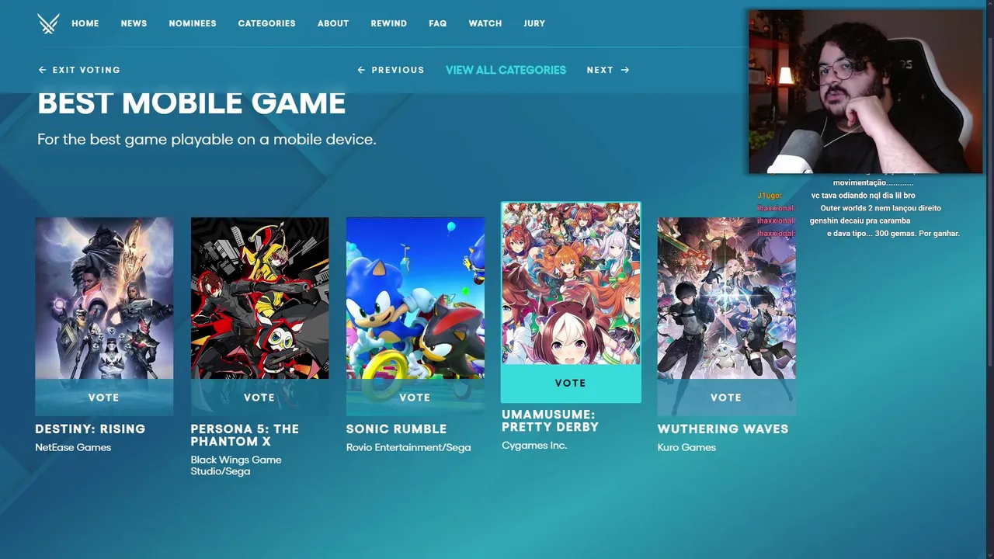Click chat message mentioning 300 gemas
Screen dimensions: 994x559
pyautogui.click(x=893, y=233)
